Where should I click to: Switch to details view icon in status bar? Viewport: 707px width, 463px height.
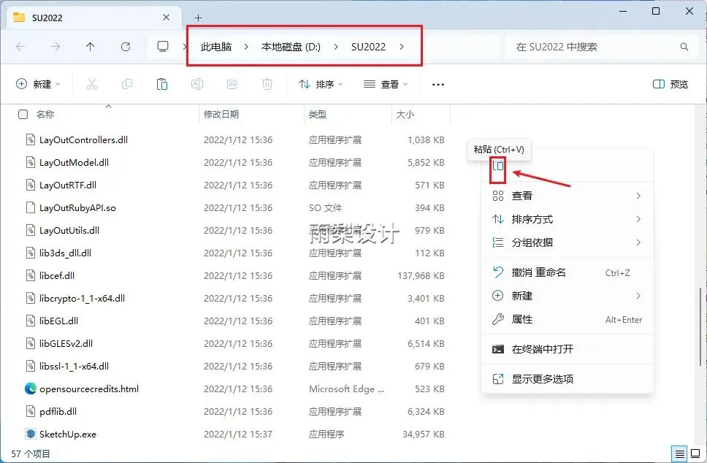coord(680,454)
